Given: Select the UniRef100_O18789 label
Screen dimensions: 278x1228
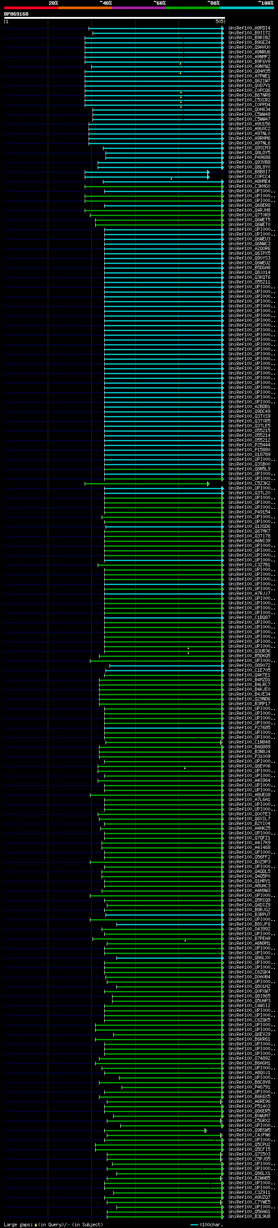Looking at the screenshot, I should 249,454.
